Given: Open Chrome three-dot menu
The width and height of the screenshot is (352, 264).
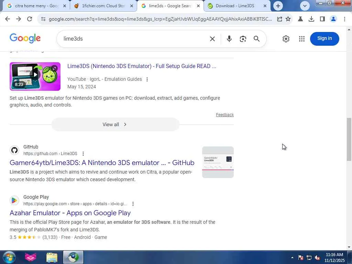Looking at the screenshot, I should tap(344, 19).
